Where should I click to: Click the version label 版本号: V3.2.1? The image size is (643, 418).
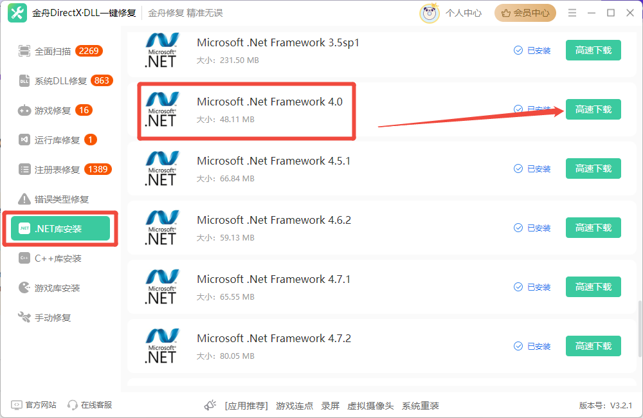[606, 406]
